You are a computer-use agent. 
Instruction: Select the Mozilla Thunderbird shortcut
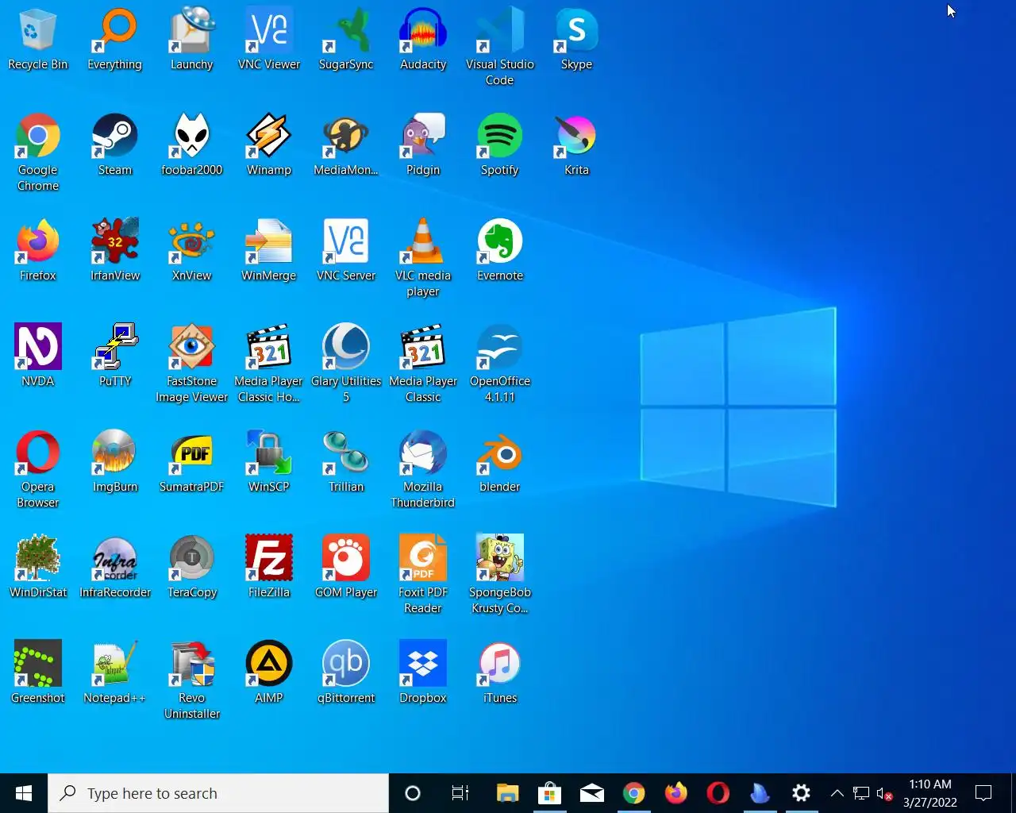[x=422, y=468]
